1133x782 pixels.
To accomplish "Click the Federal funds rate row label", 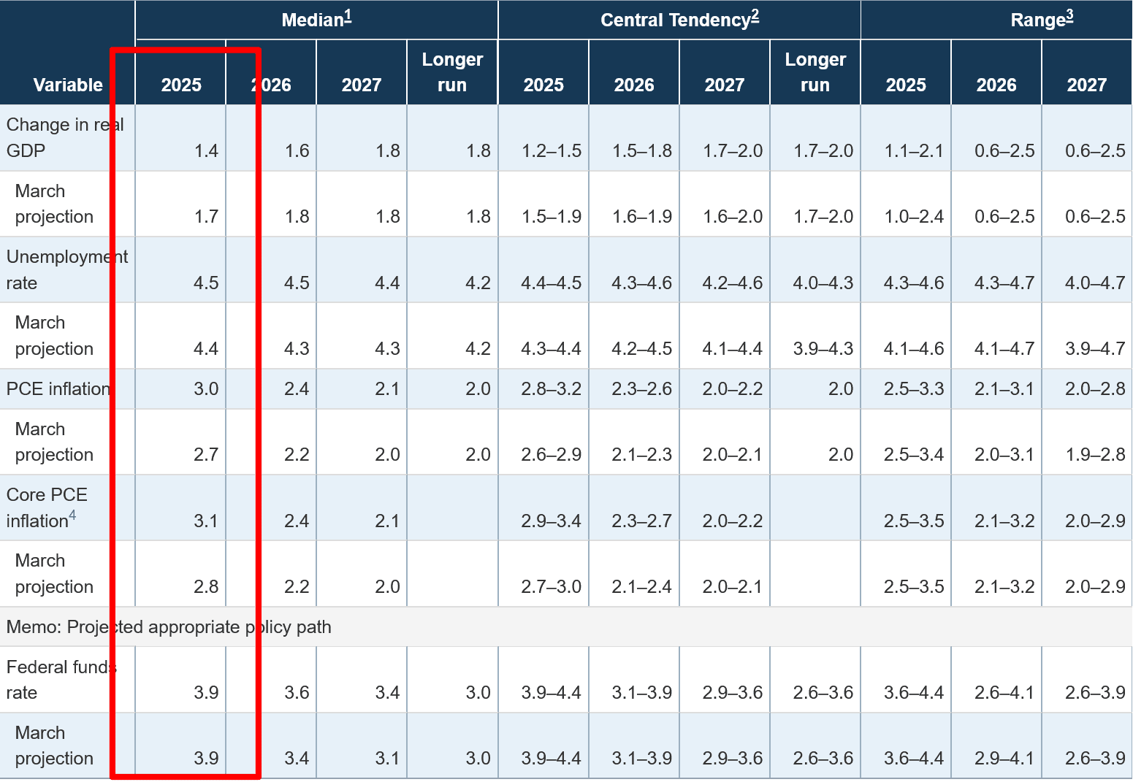I will tap(58, 679).
